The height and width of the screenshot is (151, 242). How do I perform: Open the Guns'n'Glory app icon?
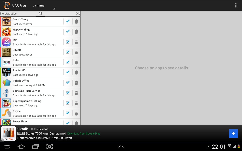7,22
